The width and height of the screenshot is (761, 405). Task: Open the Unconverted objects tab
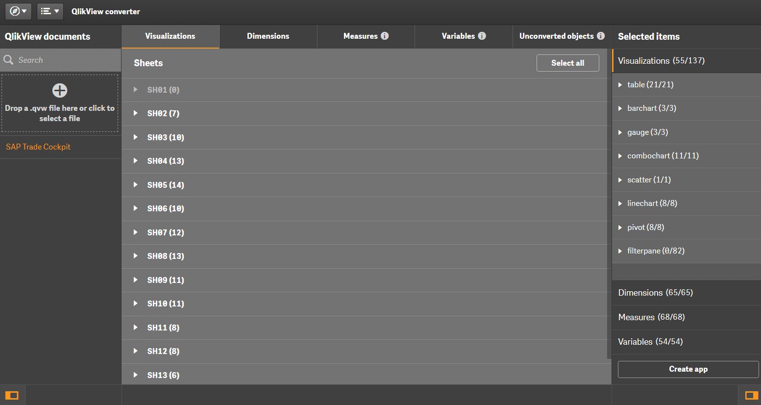pos(562,36)
